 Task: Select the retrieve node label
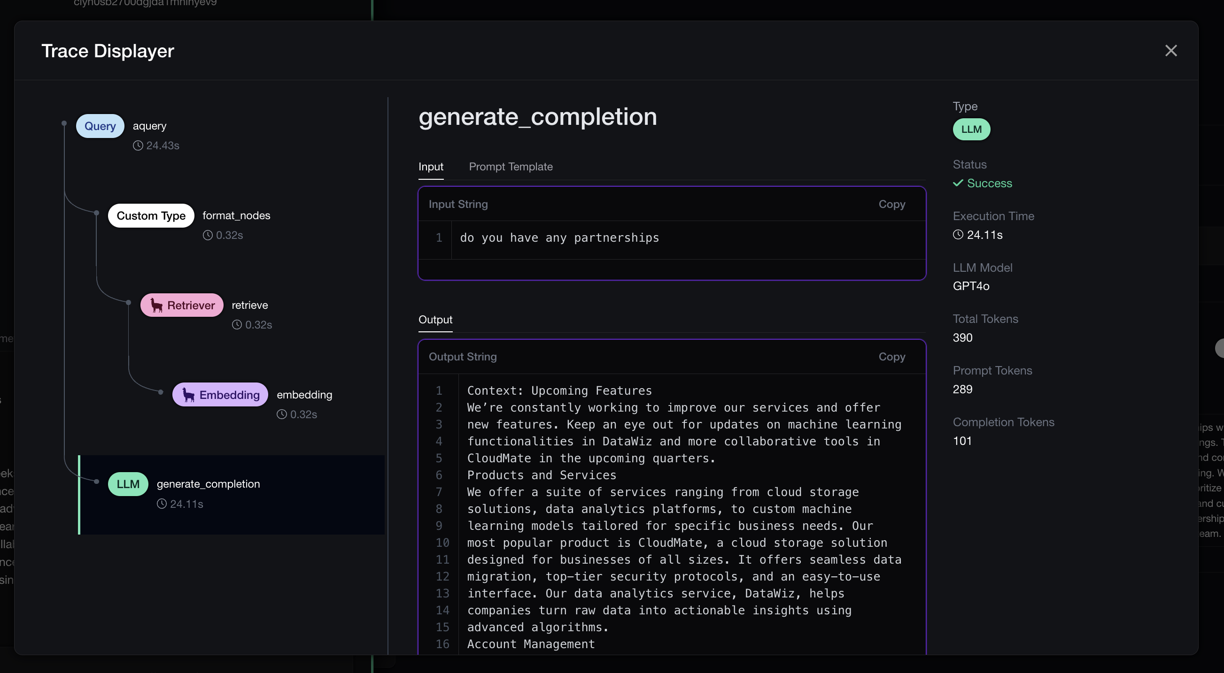click(249, 305)
